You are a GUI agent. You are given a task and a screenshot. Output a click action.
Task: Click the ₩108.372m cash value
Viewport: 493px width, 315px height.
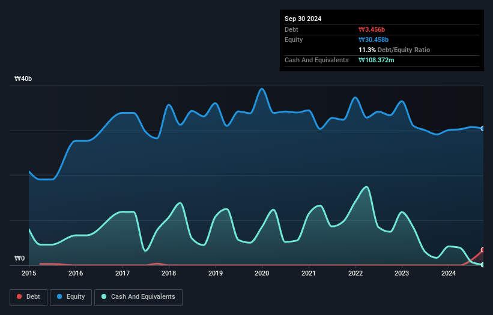click(376, 60)
